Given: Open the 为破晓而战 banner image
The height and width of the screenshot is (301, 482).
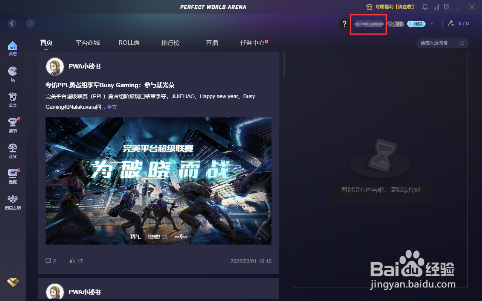Looking at the screenshot, I should (x=159, y=181).
